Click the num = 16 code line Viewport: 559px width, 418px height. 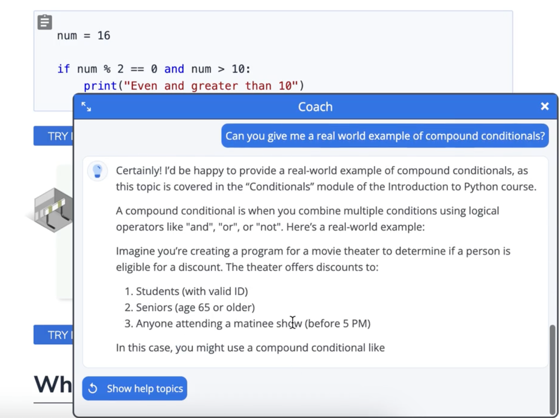(x=83, y=35)
